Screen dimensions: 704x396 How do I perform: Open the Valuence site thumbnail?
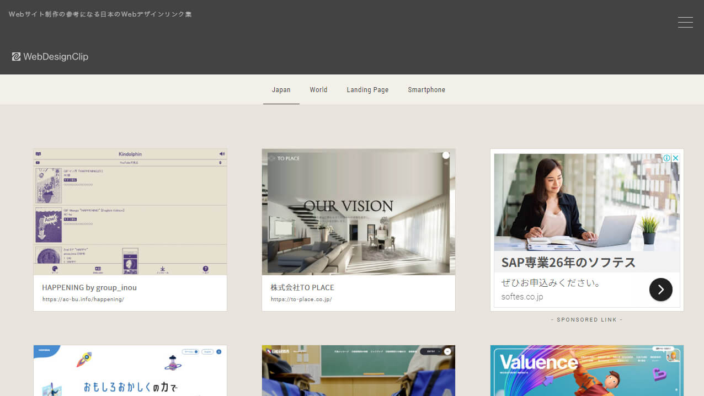tap(586, 371)
